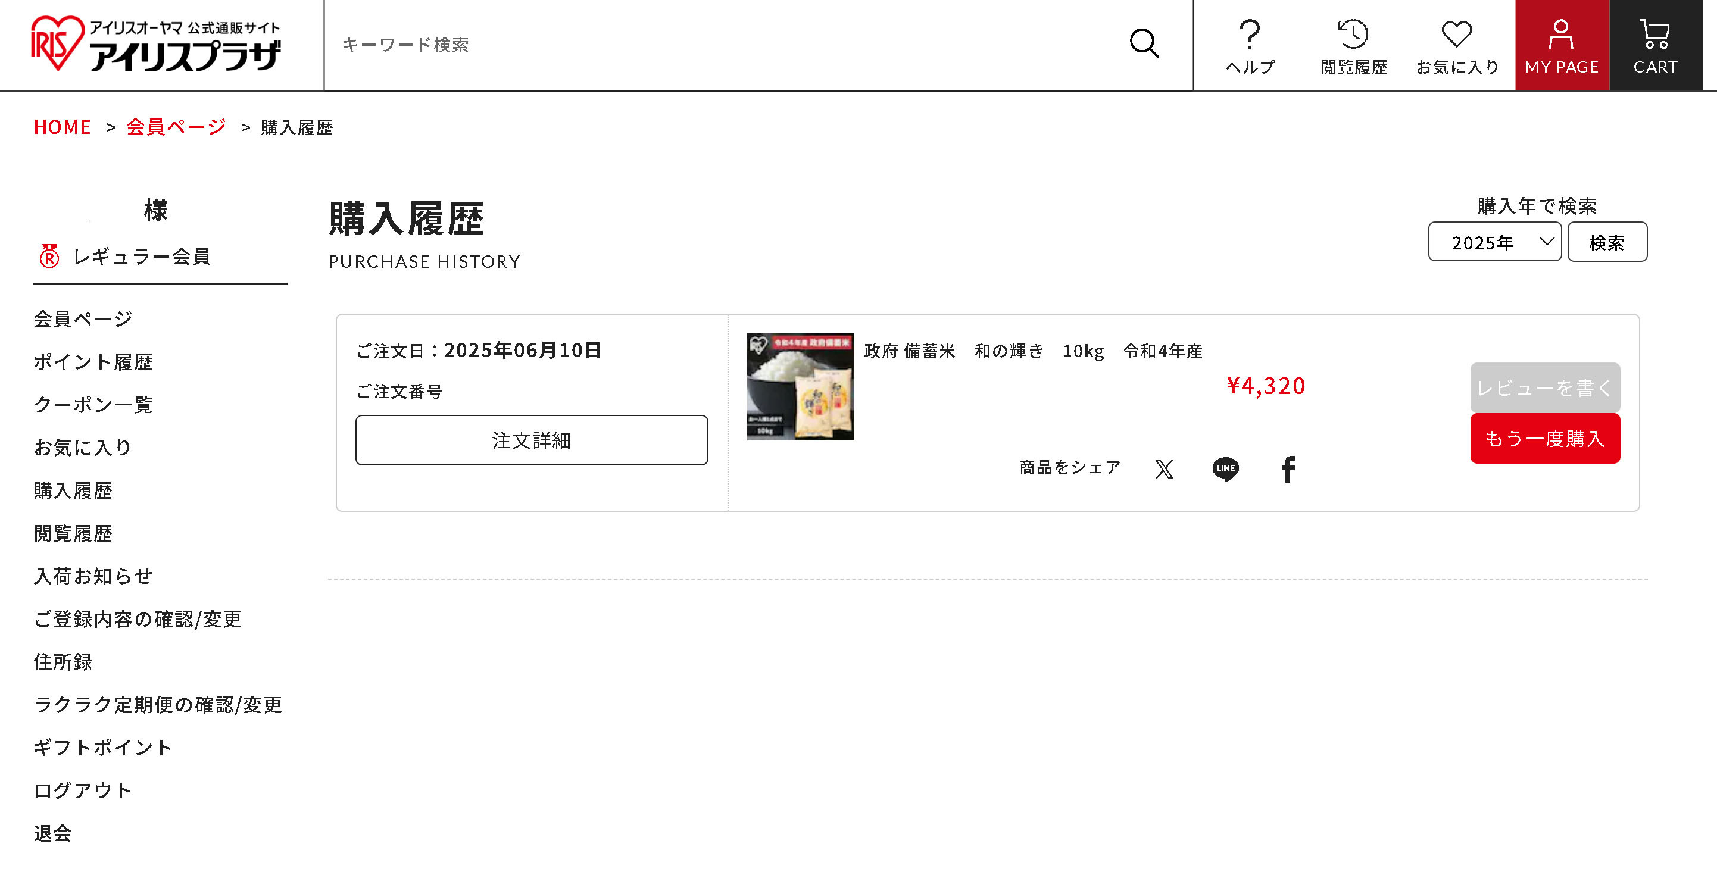
Task: Select ポイント履歴 in sidebar menu
Action: pos(93,362)
